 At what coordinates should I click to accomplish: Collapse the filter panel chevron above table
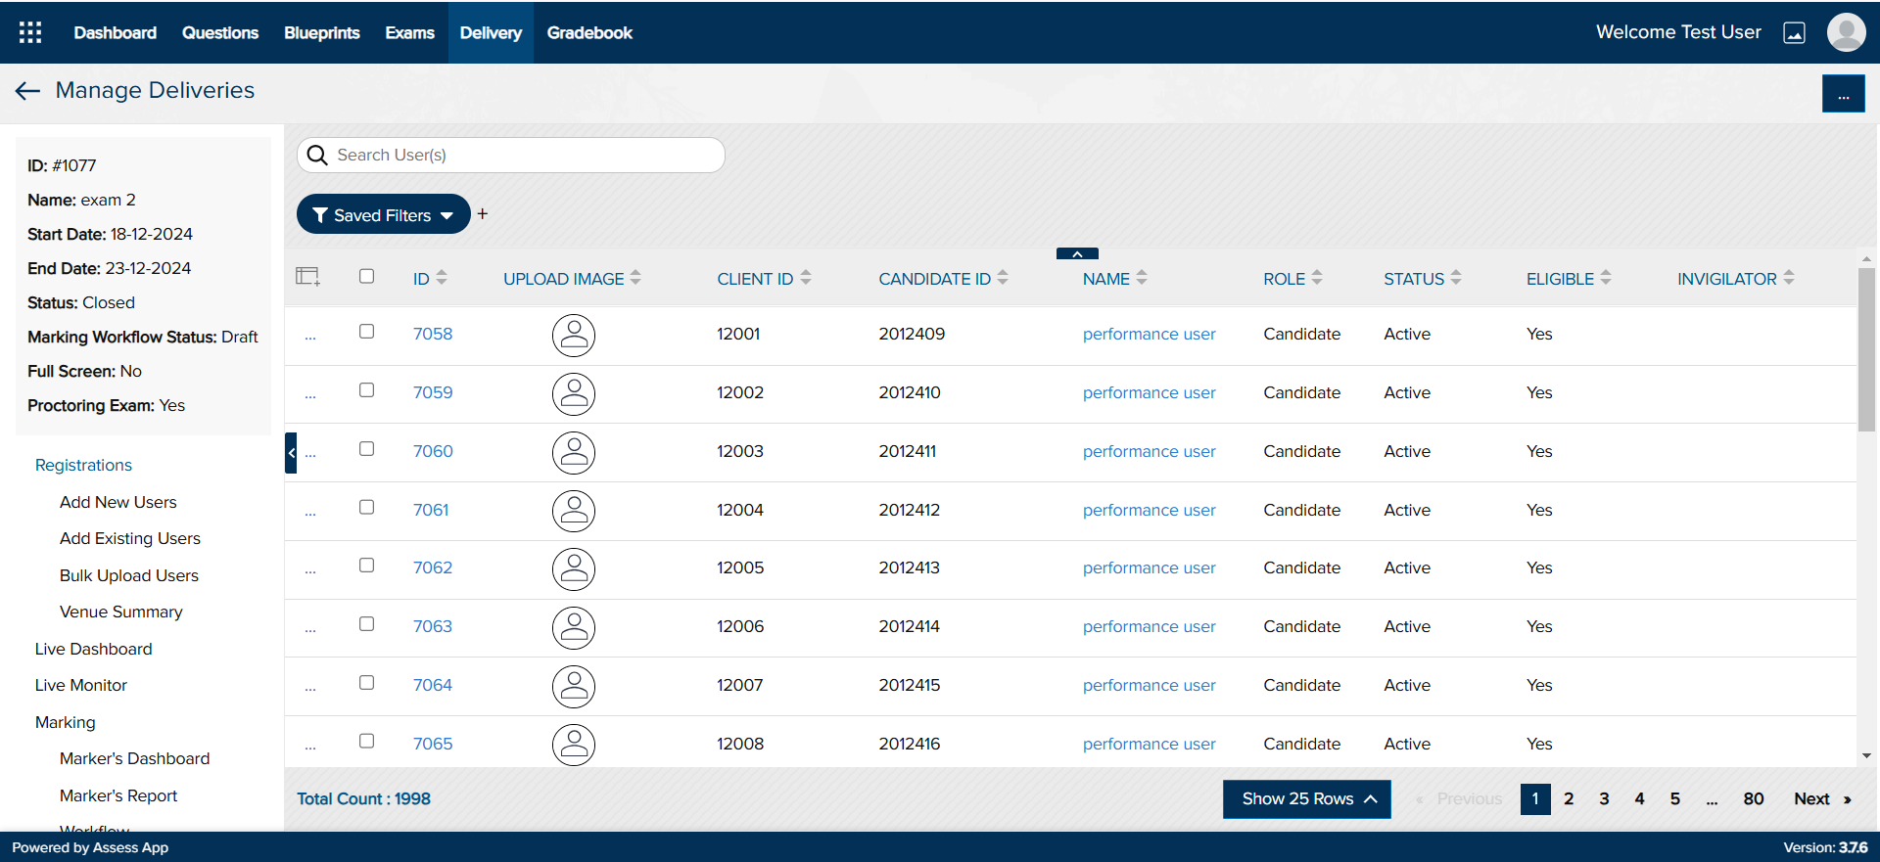tap(1077, 253)
